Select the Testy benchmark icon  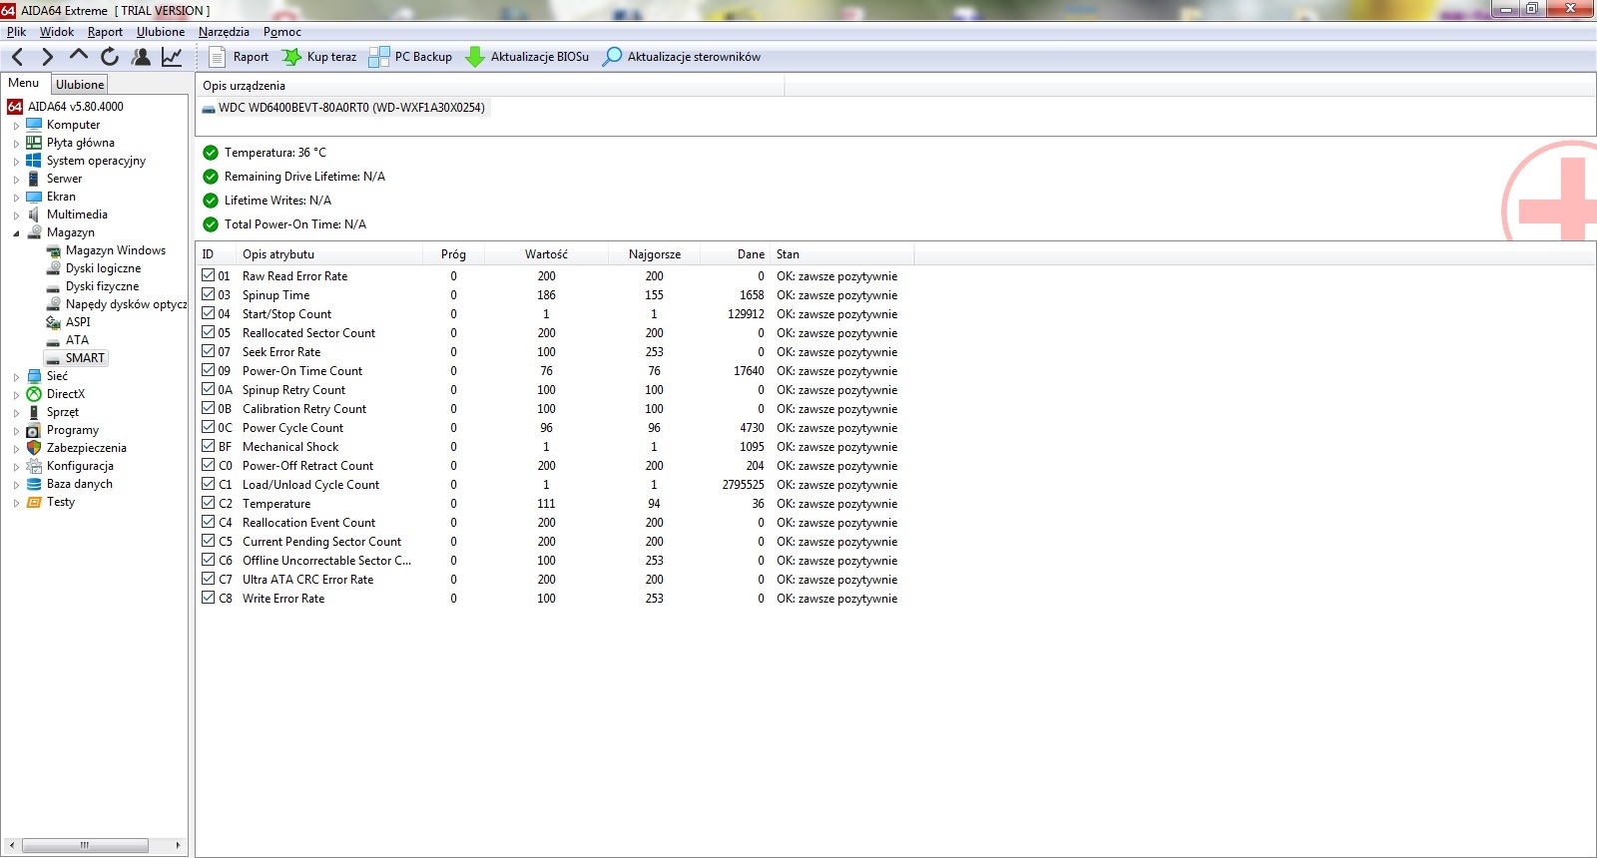[35, 502]
